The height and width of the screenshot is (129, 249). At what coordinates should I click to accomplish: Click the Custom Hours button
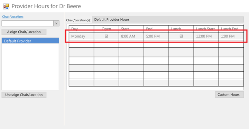pos(229,95)
